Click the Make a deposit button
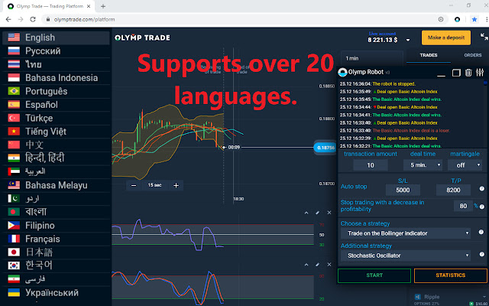The image size is (489, 306). pos(445,37)
